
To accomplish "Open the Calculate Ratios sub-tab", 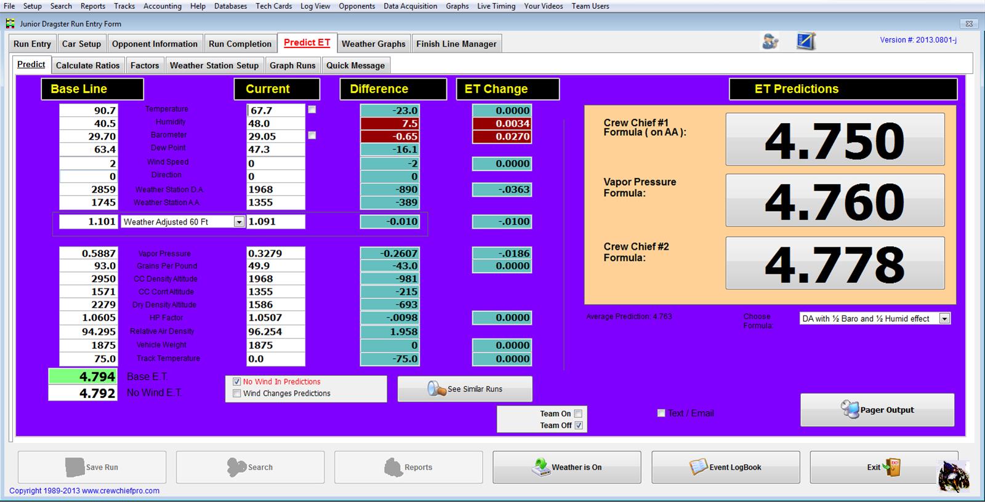I will [x=87, y=65].
